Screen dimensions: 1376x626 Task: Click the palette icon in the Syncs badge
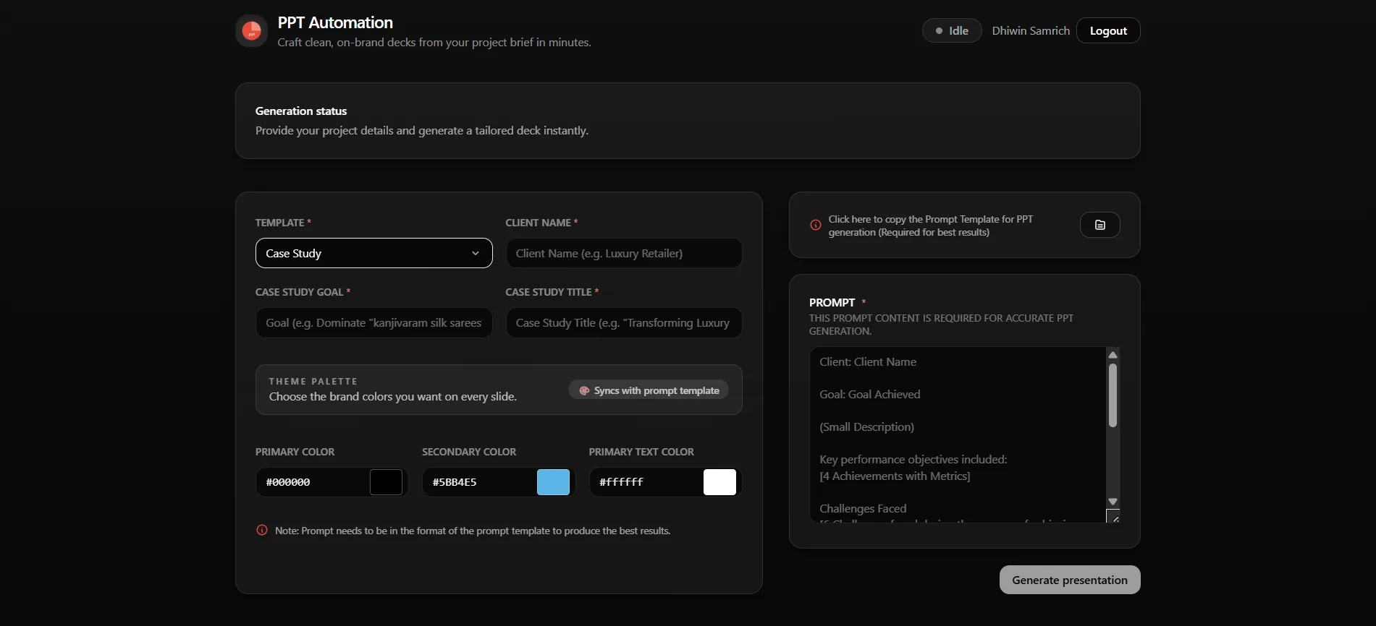point(584,390)
